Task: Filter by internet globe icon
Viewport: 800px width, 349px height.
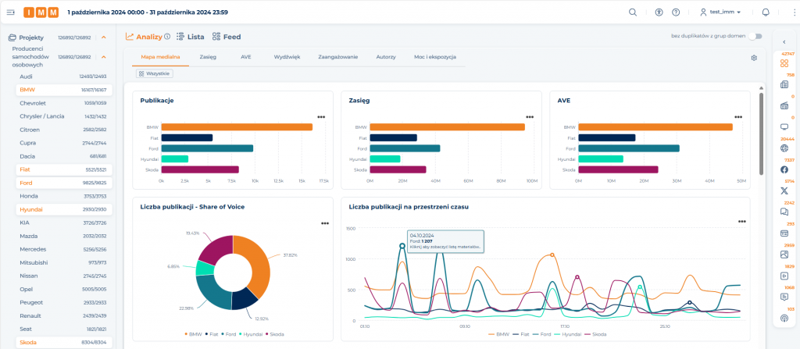Action: click(784, 148)
